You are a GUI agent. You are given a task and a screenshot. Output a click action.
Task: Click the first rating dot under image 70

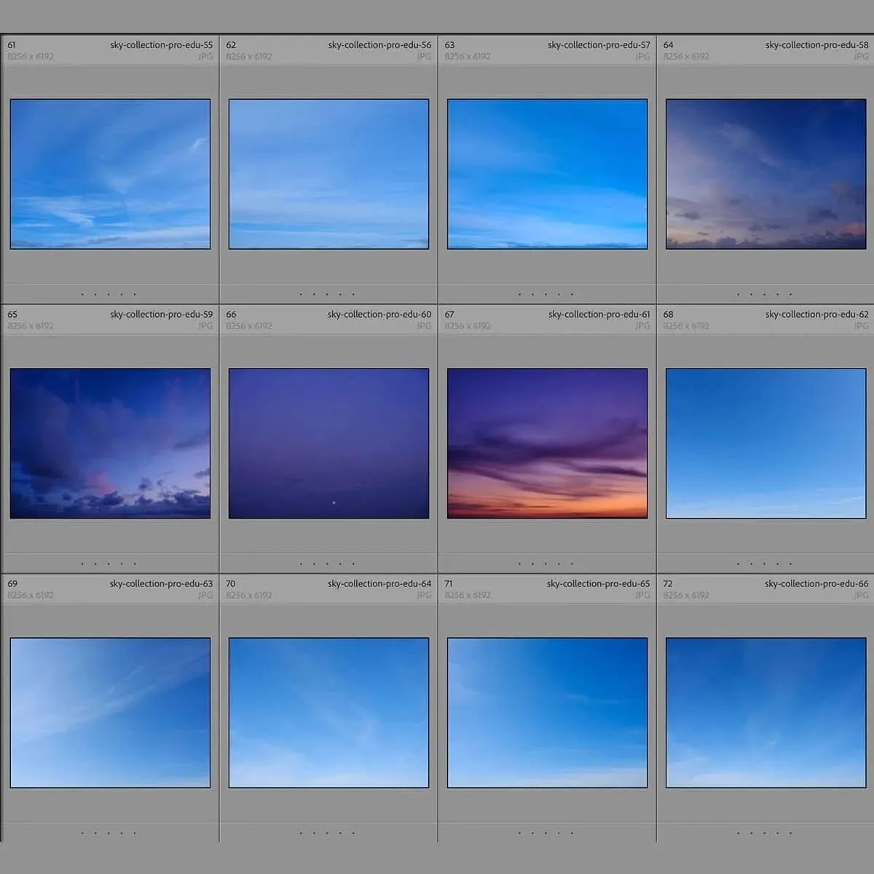(x=301, y=832)
